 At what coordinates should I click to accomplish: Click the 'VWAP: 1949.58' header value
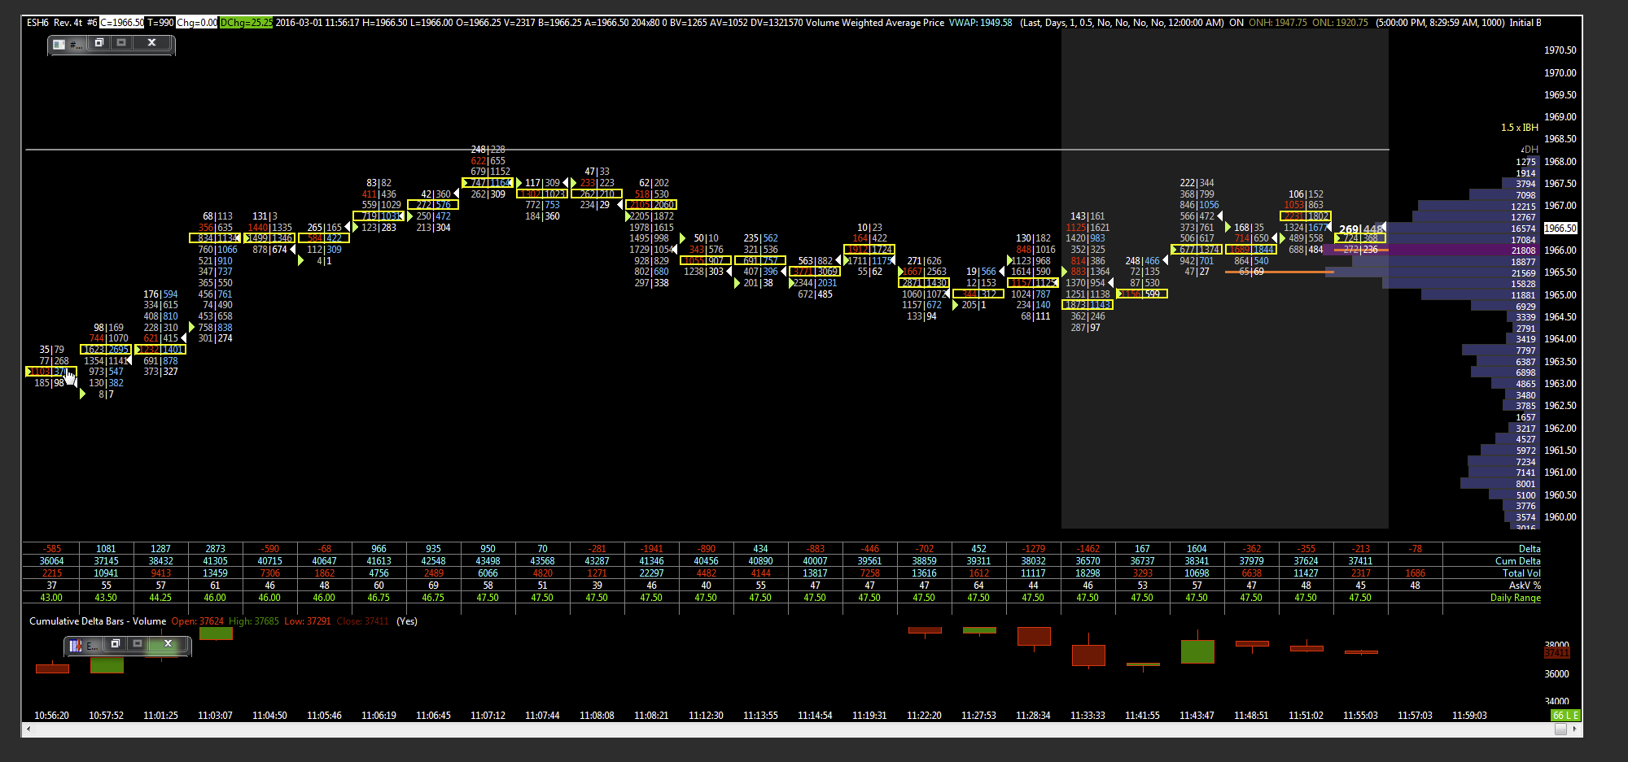tap(981, 23)
